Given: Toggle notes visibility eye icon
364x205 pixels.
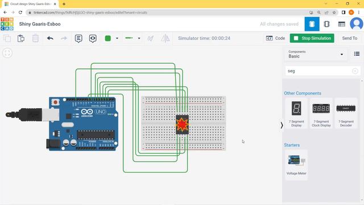Looking at the screenshot, I should click(93, 38).
